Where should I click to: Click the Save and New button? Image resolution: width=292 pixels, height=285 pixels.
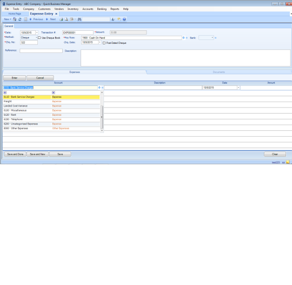(x=38, y=154)
